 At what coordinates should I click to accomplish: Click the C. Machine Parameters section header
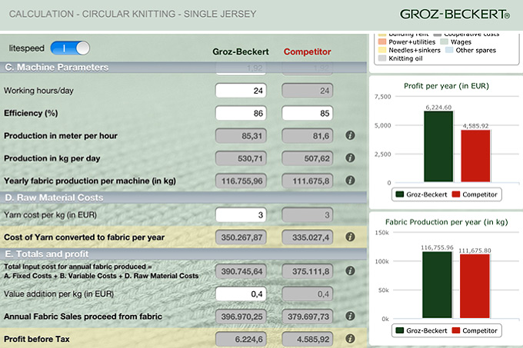(x=184, y=68)
